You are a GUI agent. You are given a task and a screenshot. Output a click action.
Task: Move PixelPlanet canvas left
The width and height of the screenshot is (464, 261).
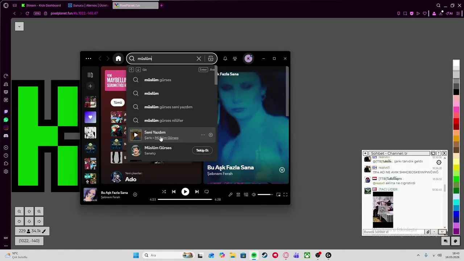(19, 221)
